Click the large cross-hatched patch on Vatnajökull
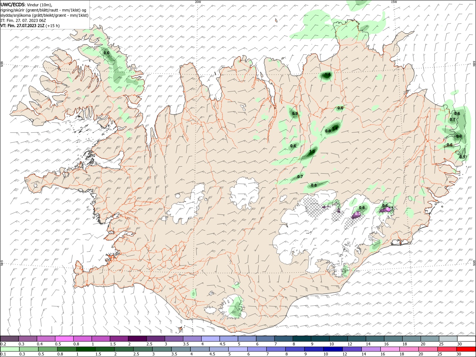 tap(315, 208)
